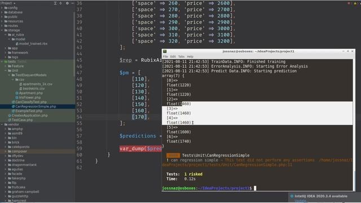Image resolution: width=361 pixels, height=203 pixels.
Task: Click the $predictions variable on line 57
Action: pyautogui.click(x=138, y=136)
